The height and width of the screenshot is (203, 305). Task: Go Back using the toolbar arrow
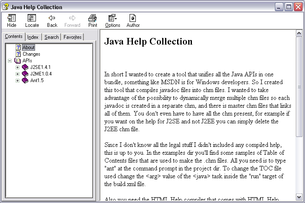[52, 18]
